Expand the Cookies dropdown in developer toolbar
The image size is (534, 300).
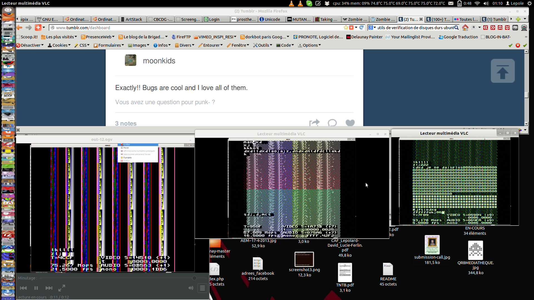click(x=59, y=45)
